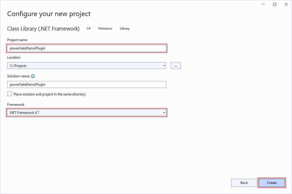Click the Class Library (.NET Framework) title
The width and height of the screenshot is (292, 194).
pyautogui.click(x=43, y=28)
